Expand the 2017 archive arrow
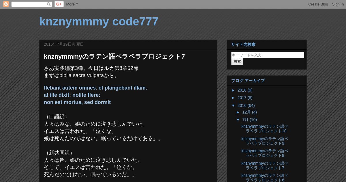Screen dimensions: 346x182 click(234, 98)
